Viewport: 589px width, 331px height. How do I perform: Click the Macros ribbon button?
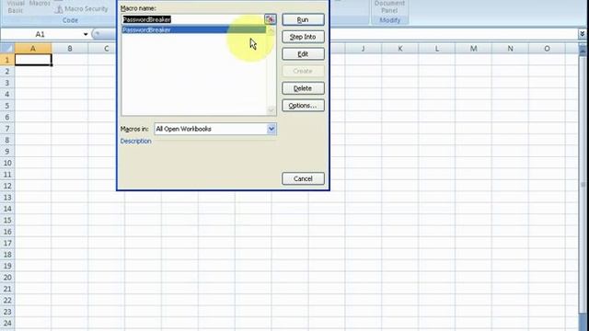pos(40,4)
